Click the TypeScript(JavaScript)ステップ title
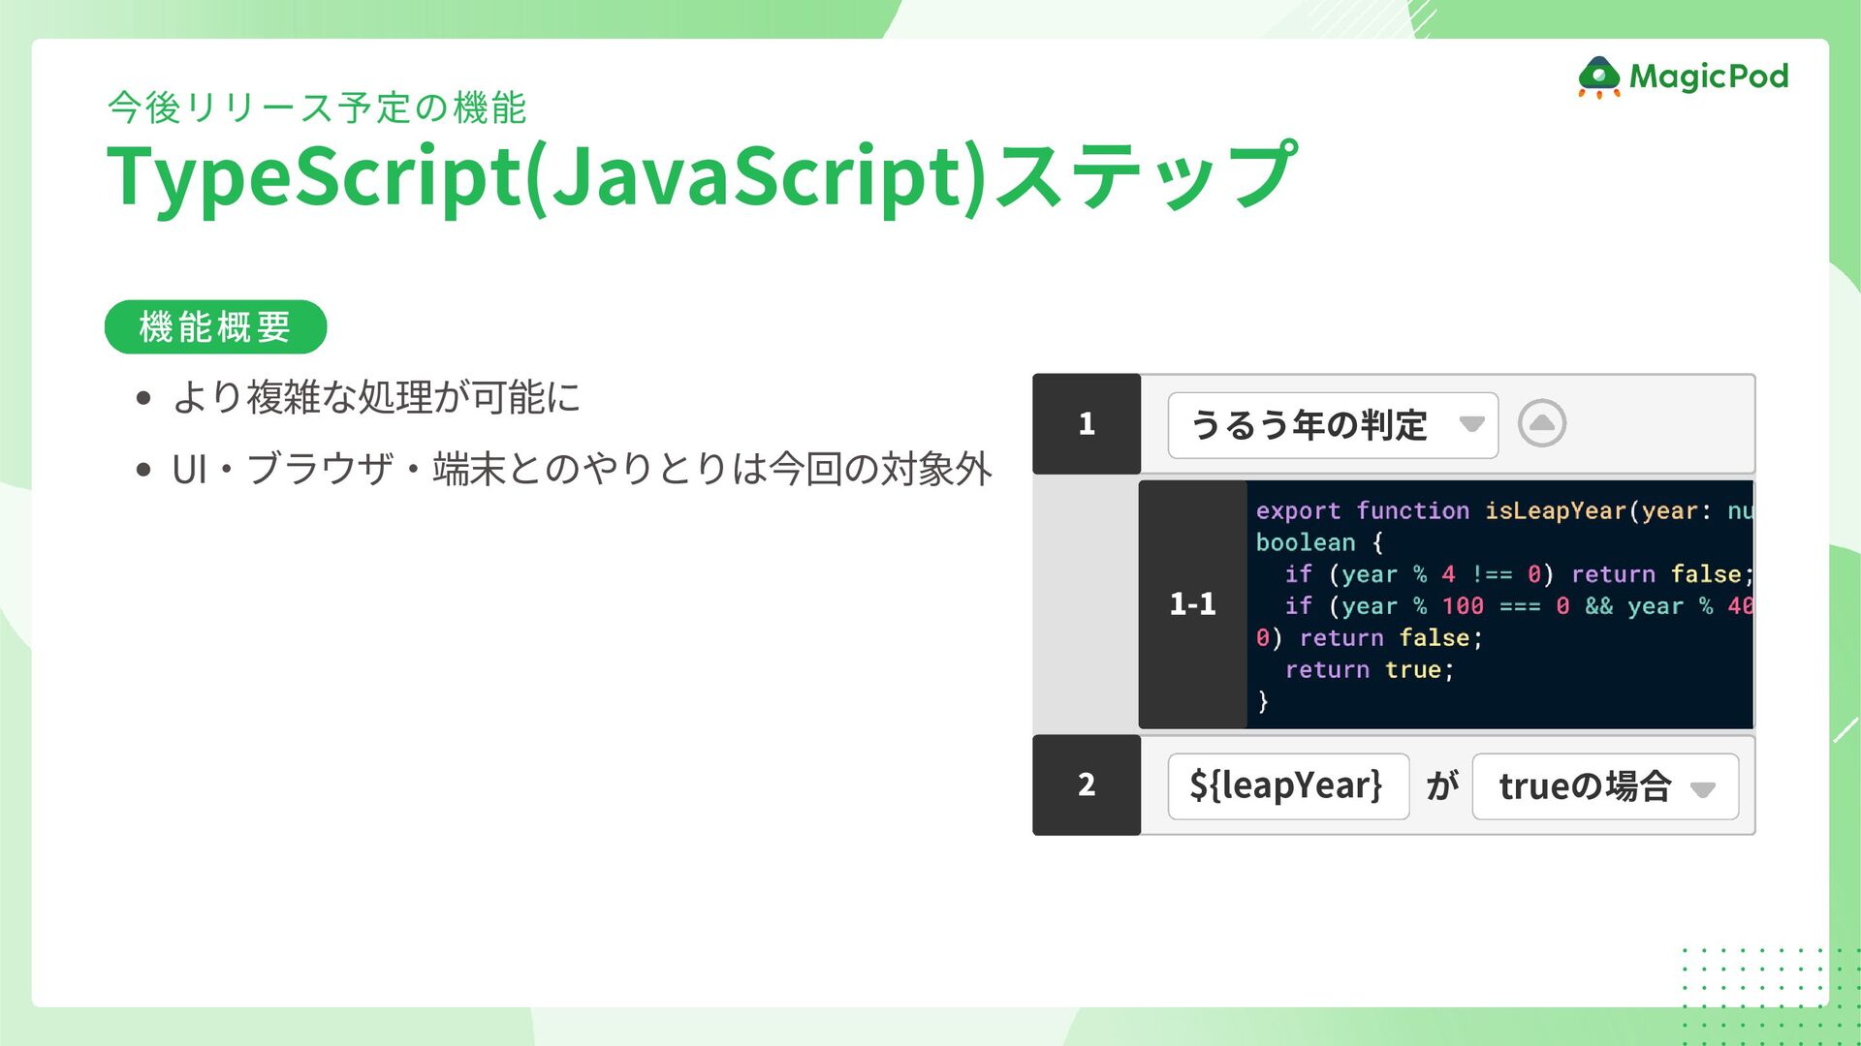Screen dimensions: 1861x1046 coord(700,176)
